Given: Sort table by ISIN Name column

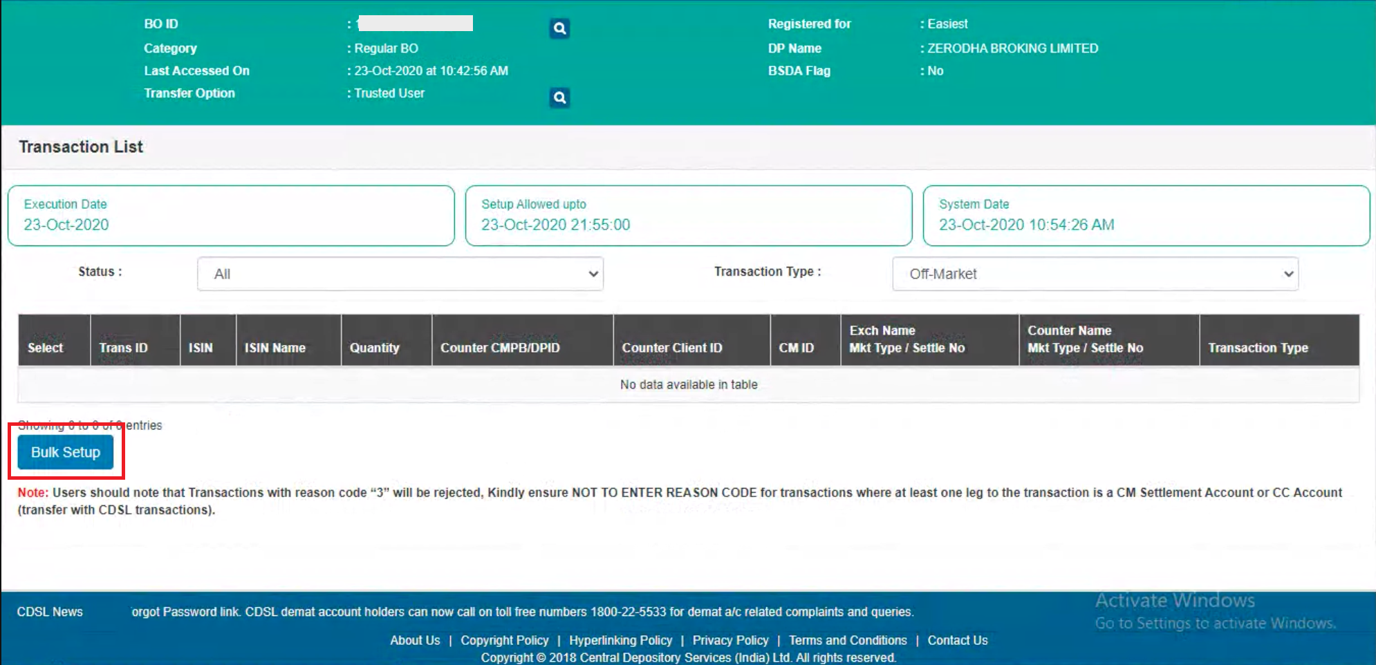Looking at the screenshot, I should coord(275,348).
